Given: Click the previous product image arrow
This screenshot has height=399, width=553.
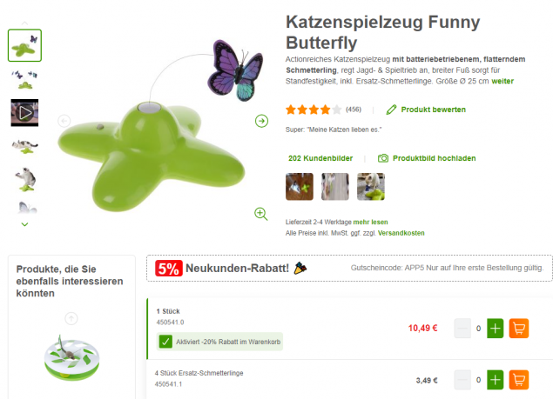Looking at the screenshot, I should pos(64,121).
